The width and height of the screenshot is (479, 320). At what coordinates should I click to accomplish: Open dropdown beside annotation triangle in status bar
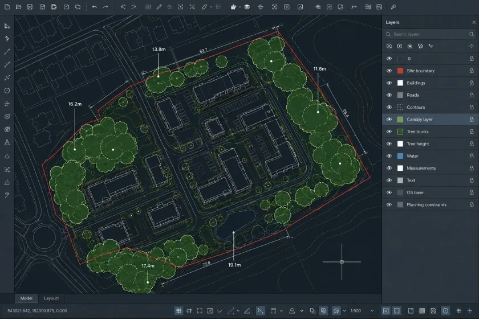coord(302,311)
